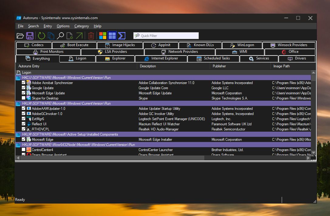Open the Drivers tab
The width and height of the screenshot is (330, 216).
pos(297,59)
